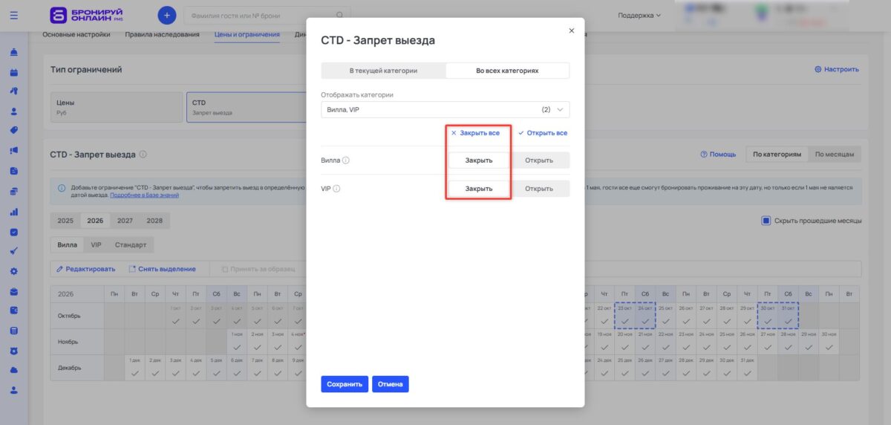Screen dimensions: 891x425
Task: Switch to the VIP category tab
Action: [97, 244]
